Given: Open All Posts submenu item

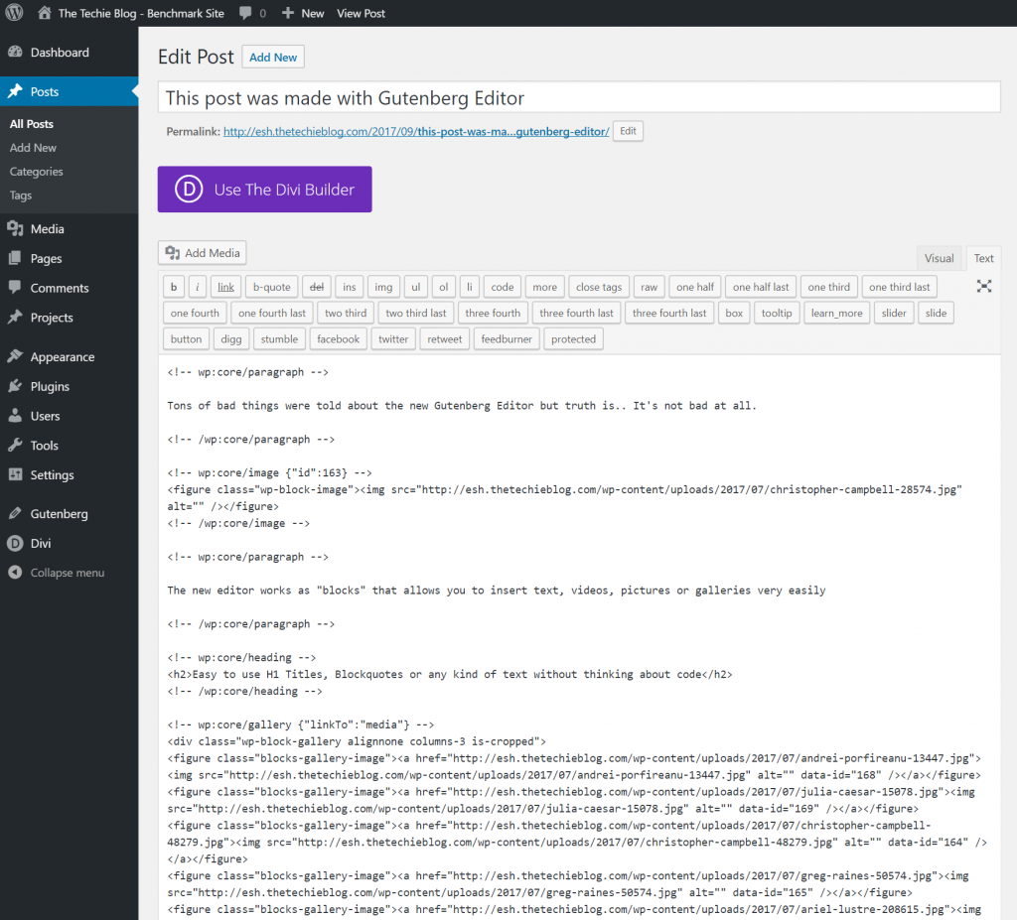Looking at the screenshot, I should tap(31, 124).
